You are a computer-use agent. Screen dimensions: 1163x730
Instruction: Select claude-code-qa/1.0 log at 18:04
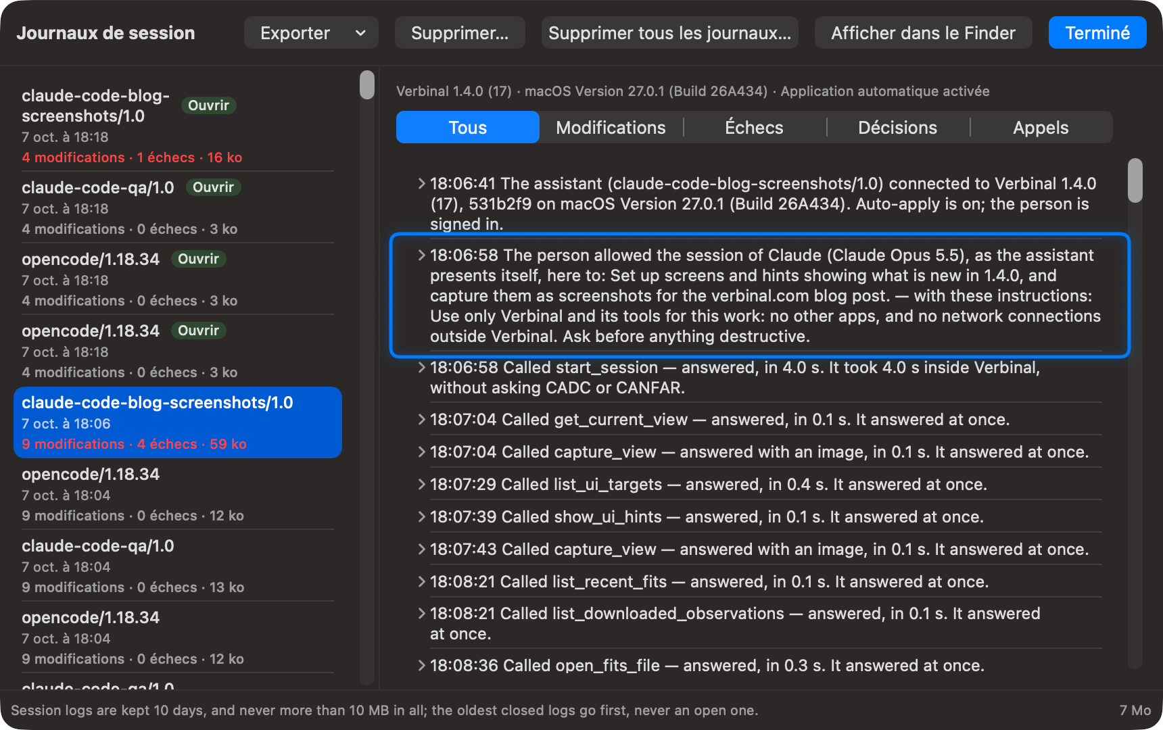(x=177, y=566)
